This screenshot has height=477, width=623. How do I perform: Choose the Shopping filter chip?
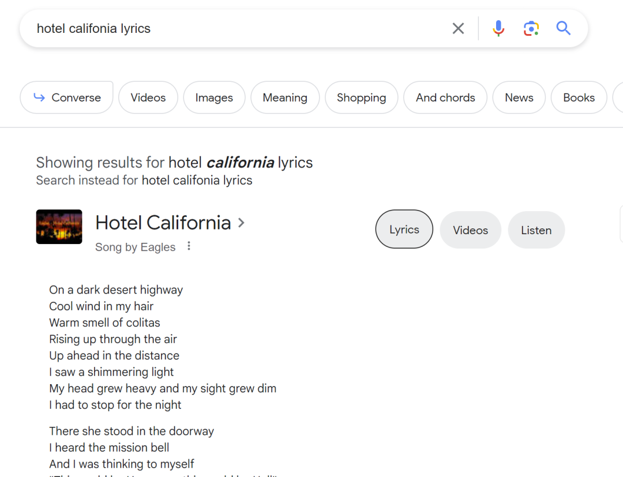pyautogui.click(x=361, y=97)
